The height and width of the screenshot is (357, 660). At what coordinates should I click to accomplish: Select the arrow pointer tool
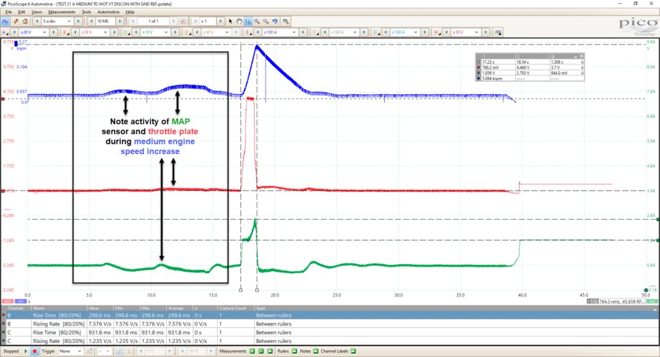click(x=230, y=21)
